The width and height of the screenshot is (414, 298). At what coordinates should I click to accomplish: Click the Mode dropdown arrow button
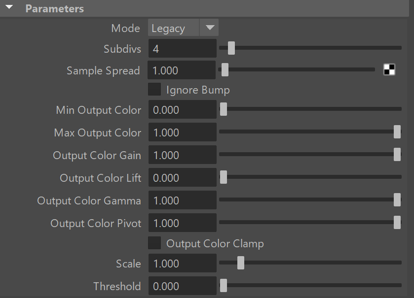(210, 28)
